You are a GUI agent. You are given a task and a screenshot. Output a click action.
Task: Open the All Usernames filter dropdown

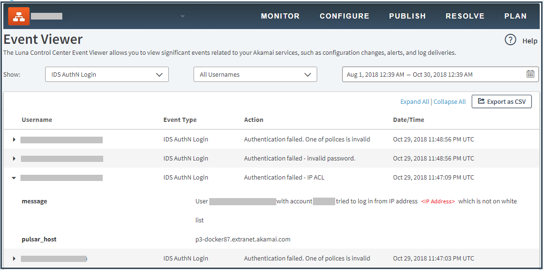point(255,75)
